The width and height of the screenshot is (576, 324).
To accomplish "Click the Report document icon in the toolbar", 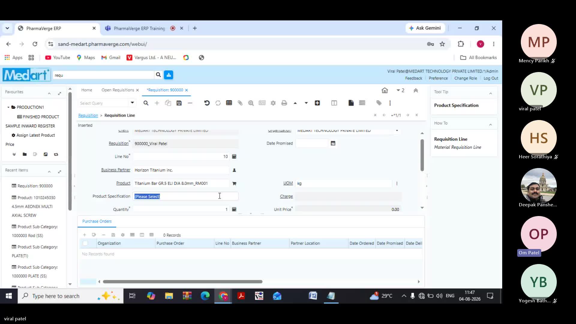I will click(351, 103).
